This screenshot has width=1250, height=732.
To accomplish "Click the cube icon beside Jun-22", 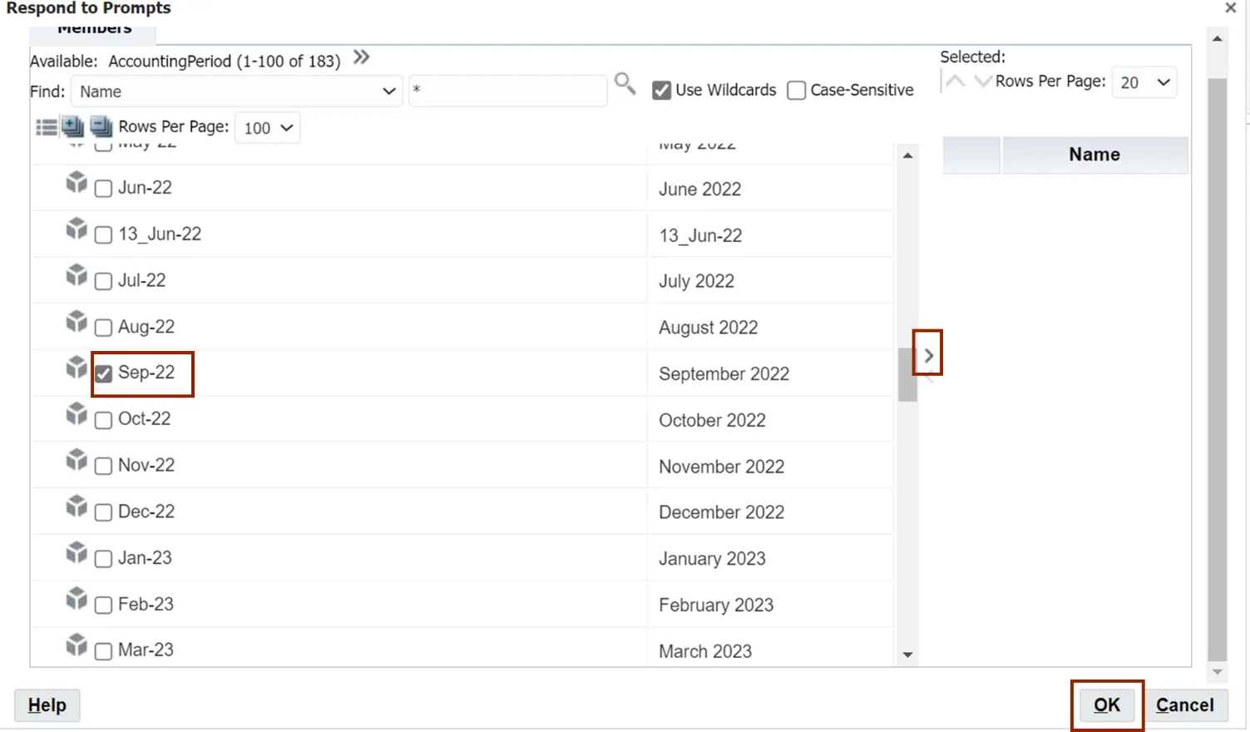I will tap(77, 183).
